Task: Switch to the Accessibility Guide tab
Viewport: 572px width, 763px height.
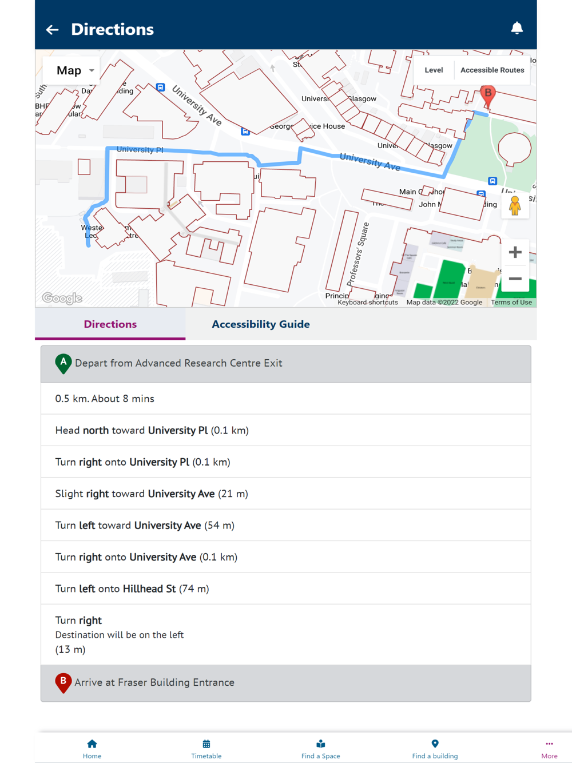Action: click(261, 324)
